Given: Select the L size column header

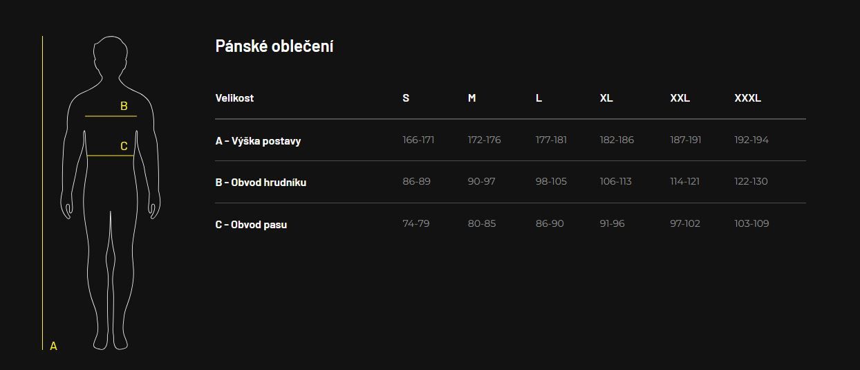Looking at the screenshot, I should pyautogui.click(x=539, y=98).
